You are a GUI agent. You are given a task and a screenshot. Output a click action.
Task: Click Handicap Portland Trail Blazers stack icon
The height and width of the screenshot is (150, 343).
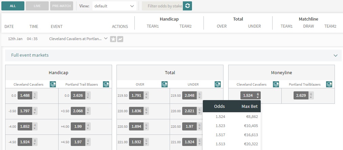tap(106, 84)
